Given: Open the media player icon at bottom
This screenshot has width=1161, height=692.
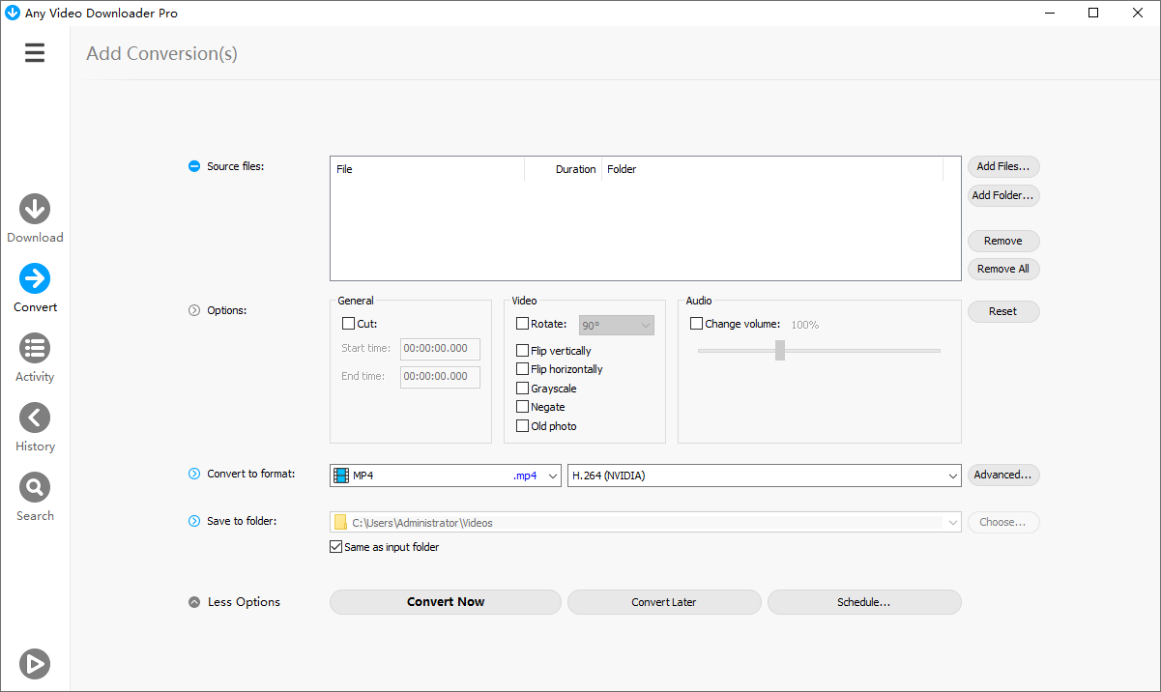Looking at the screenshot, I should [x=35, y=664].
